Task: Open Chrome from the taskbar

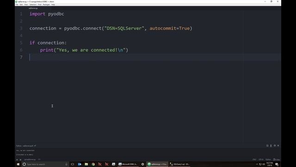Action: pyautogui.click(x=93, y=164)
